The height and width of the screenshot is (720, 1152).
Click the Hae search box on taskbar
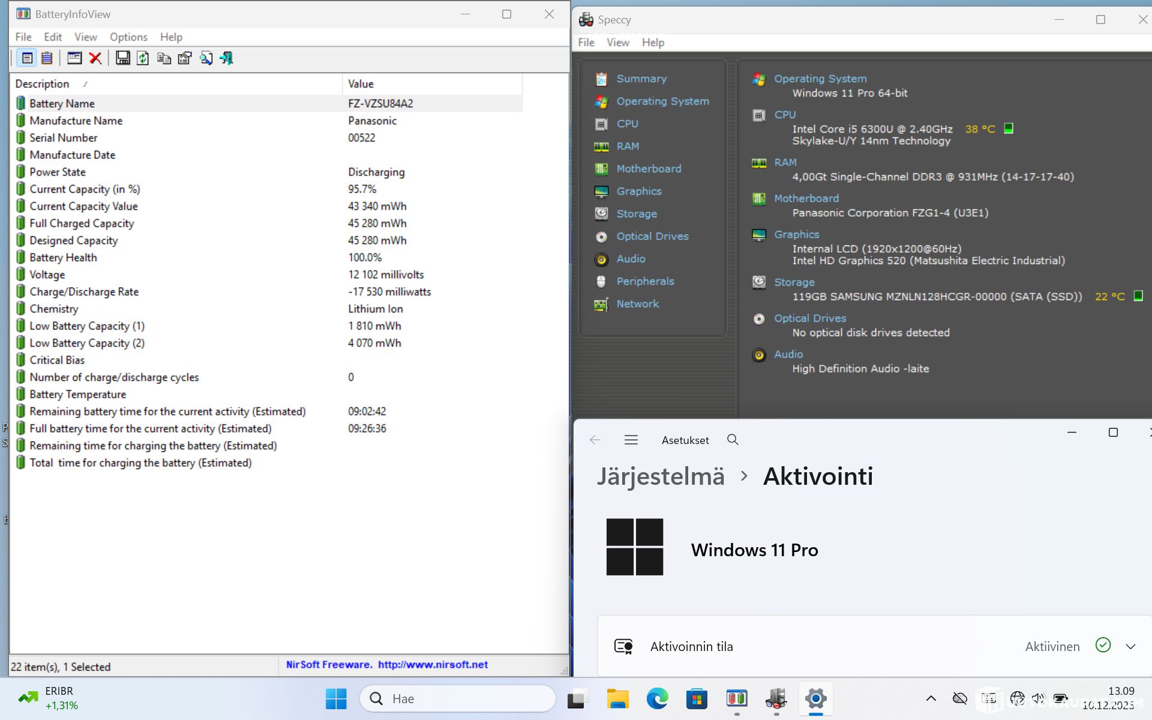(458, 698)
